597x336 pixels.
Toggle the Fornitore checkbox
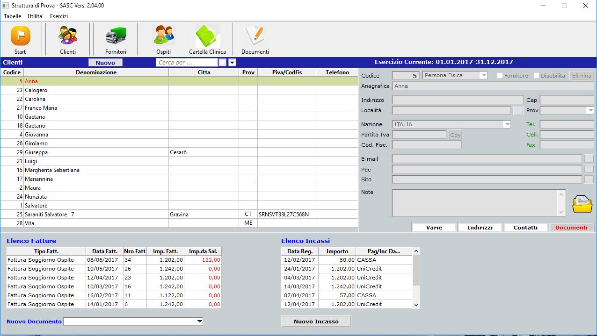[500, 76]
